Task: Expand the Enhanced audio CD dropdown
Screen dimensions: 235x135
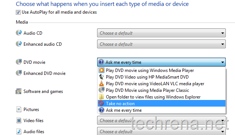Action: 161,44
